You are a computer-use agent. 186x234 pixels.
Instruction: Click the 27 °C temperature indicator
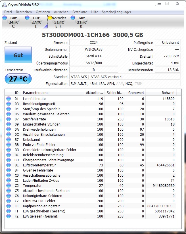coord(18,79)
